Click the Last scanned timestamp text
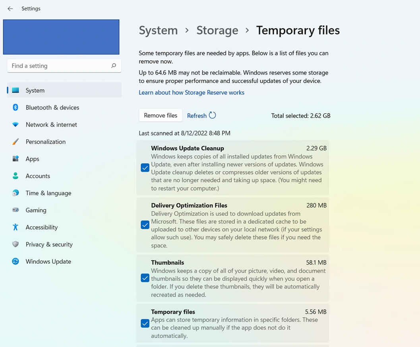The image size is (420, 347). pyautogui.click(x=184, y=133)
